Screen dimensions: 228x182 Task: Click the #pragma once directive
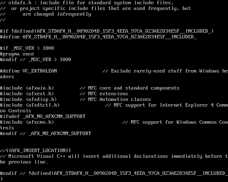click(x=17, y=54)
